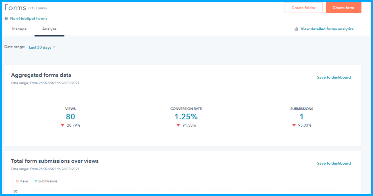Screen dimensions: 373x196
Task: Click red down arrow beside 20.79%
Action: click(62, 125)
